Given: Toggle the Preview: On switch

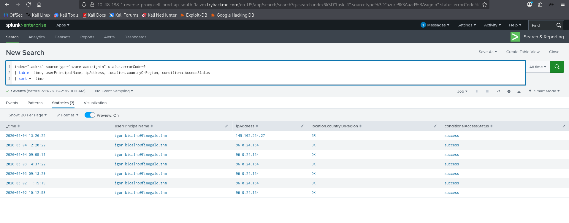Looking at the screenshot, I should click(90, 115).
